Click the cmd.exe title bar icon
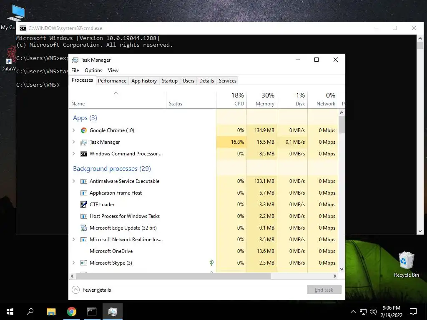This screenshot has width=427, height=320. (x=23, y=28)
